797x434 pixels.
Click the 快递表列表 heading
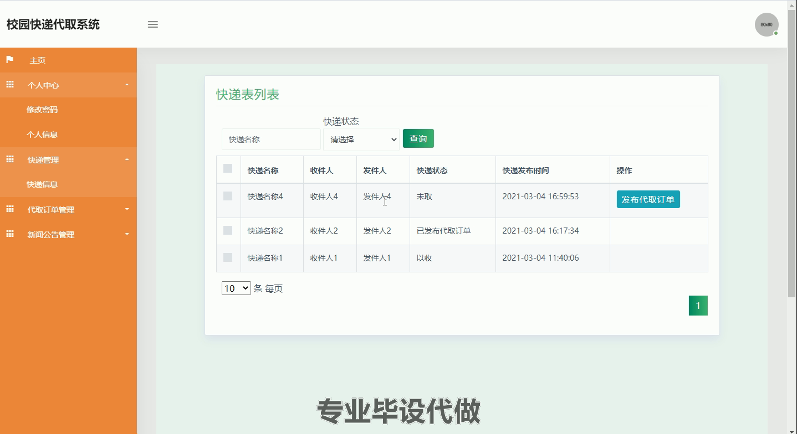[248, 95]
